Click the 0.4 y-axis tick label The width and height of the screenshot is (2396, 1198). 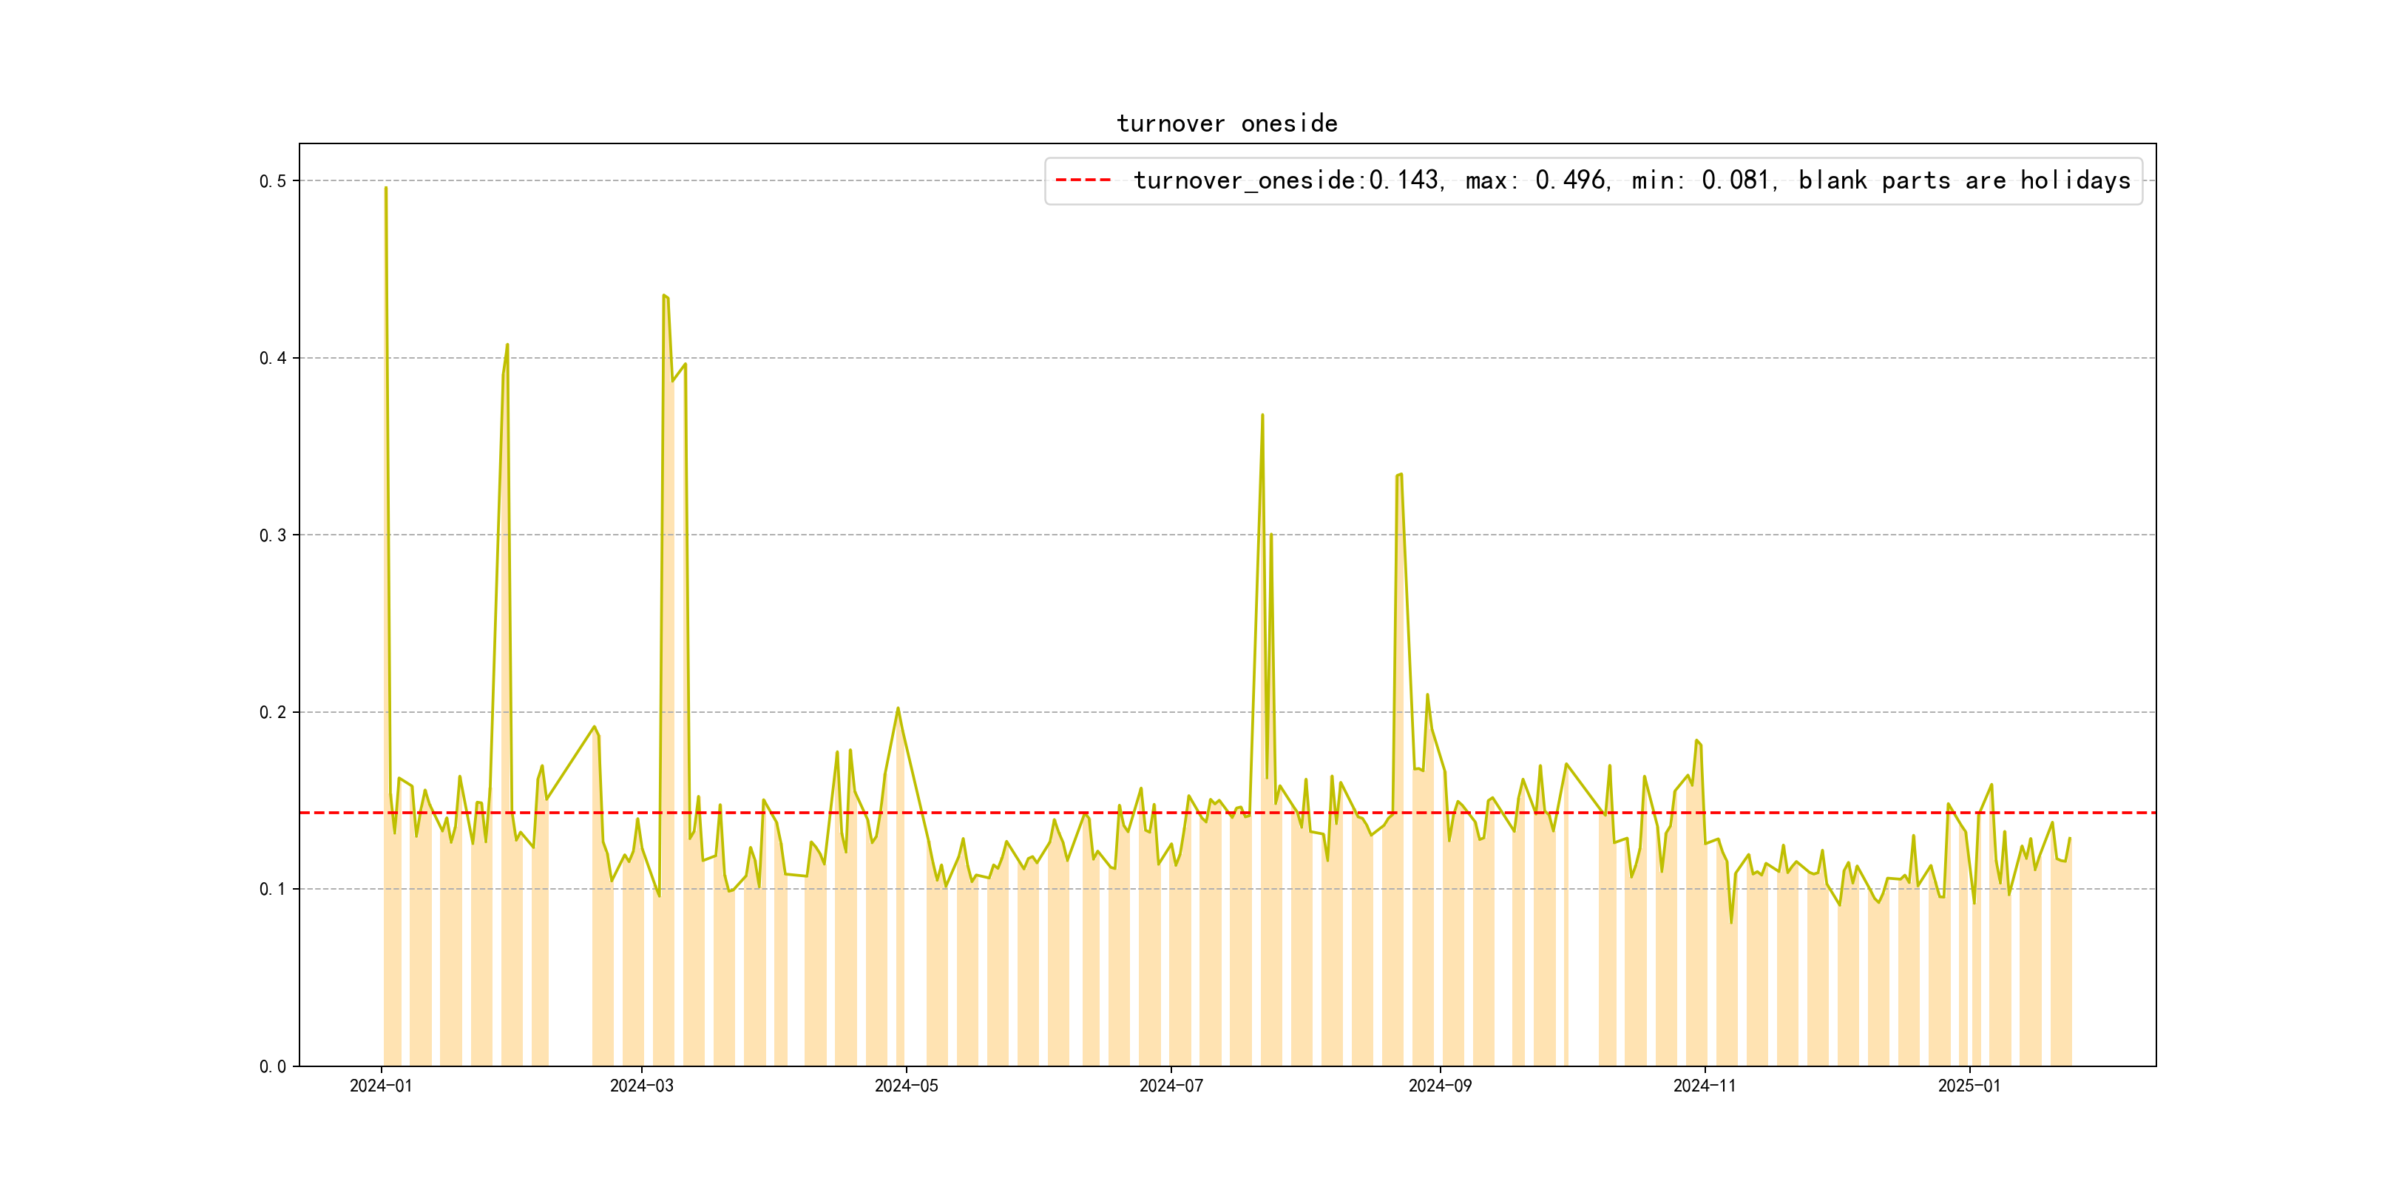point(273,358)
